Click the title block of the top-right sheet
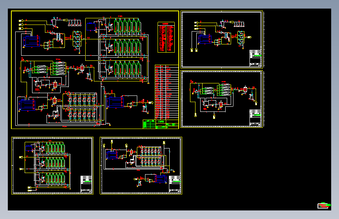339x219 pixels. [x=255, y=58]
